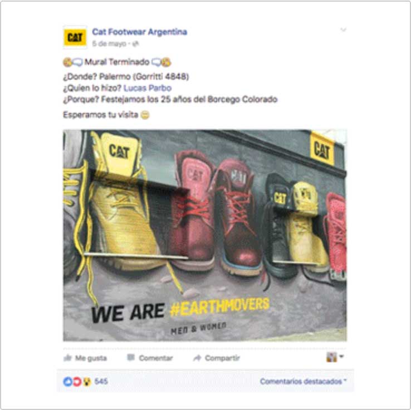Open the 545 reactions count list
Screen dimensions: 411x410
coord(101,382)
